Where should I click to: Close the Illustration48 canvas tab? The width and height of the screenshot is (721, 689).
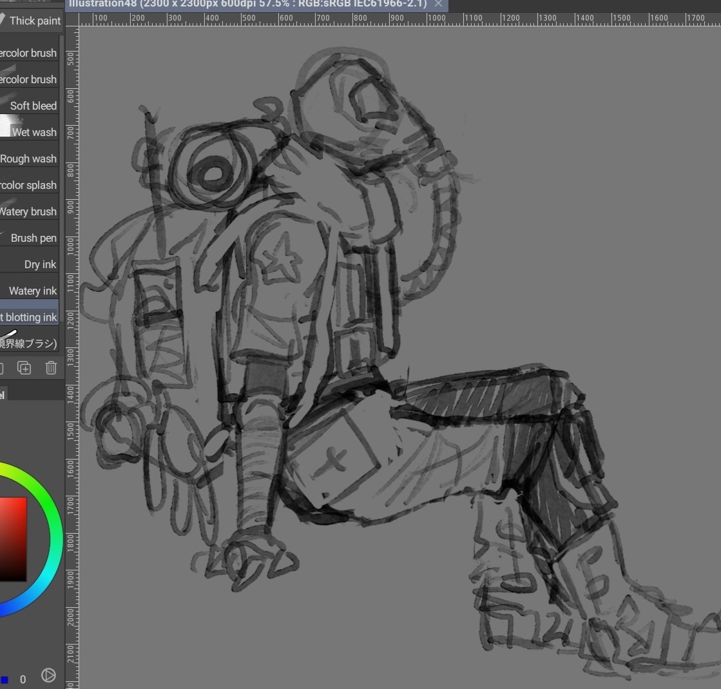point(439,4)
